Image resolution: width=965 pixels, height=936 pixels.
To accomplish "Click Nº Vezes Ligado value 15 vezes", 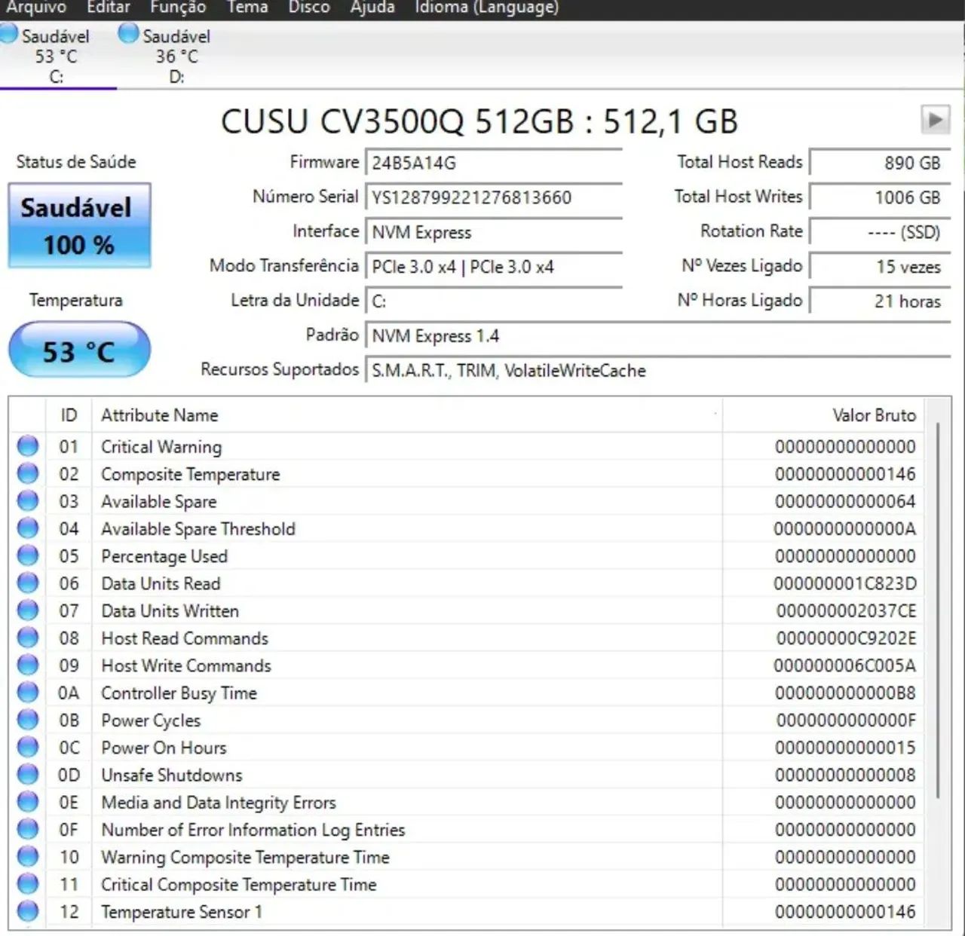I will point(880,267).
